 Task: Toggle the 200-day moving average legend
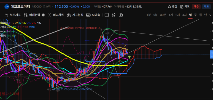tap(29, 23)
